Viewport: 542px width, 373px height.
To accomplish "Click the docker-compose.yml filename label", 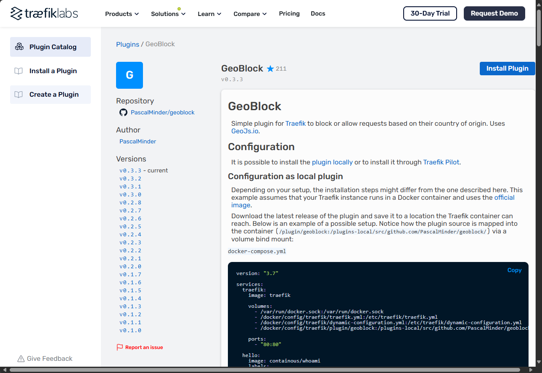I will tap(257, 251).
